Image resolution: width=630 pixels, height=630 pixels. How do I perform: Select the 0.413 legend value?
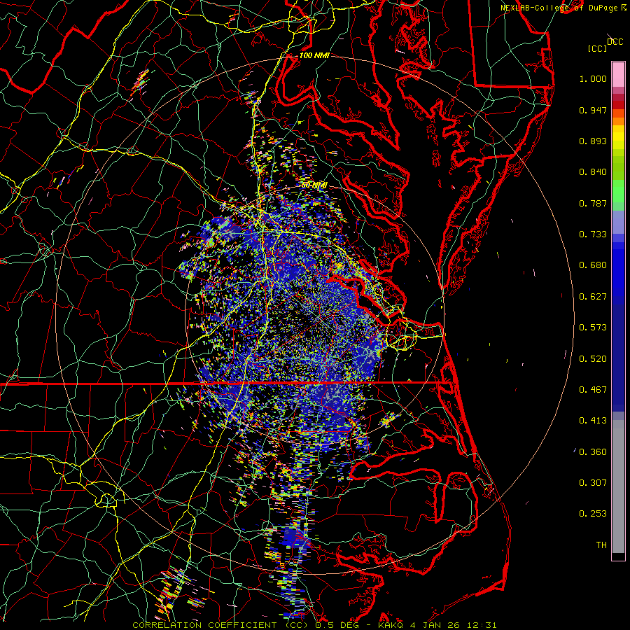pos(593,421)
